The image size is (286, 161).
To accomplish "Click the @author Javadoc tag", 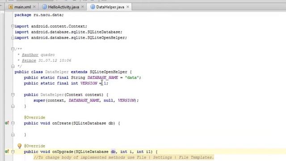I will 30,55.
